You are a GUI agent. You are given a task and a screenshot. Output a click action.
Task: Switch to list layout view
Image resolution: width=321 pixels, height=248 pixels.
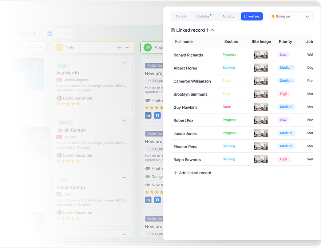[65, 33]
